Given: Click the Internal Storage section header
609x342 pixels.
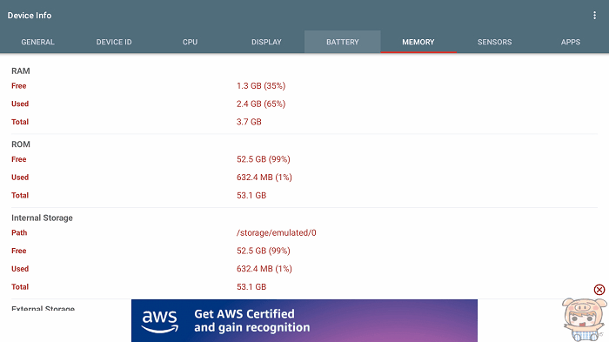Looking at the screenshot, I should point(42,218).
